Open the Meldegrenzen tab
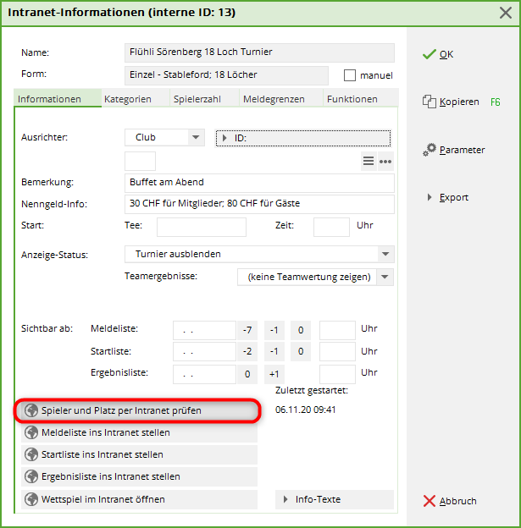 [x=281, y=99]
